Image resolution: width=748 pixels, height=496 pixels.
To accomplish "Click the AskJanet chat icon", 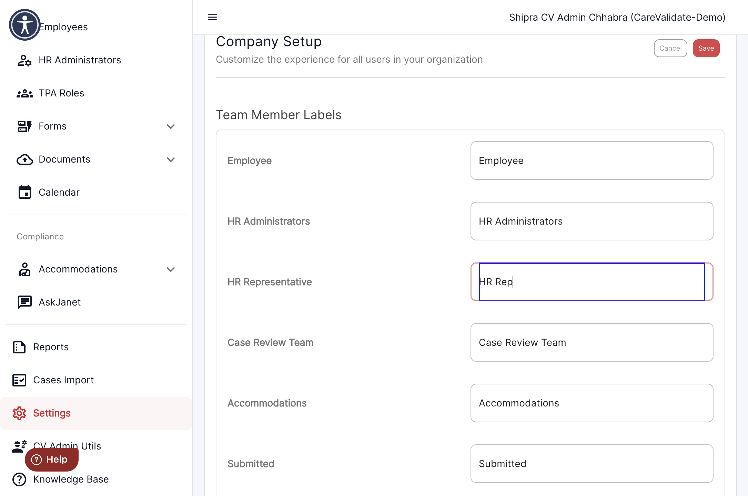I will (24, 302).
